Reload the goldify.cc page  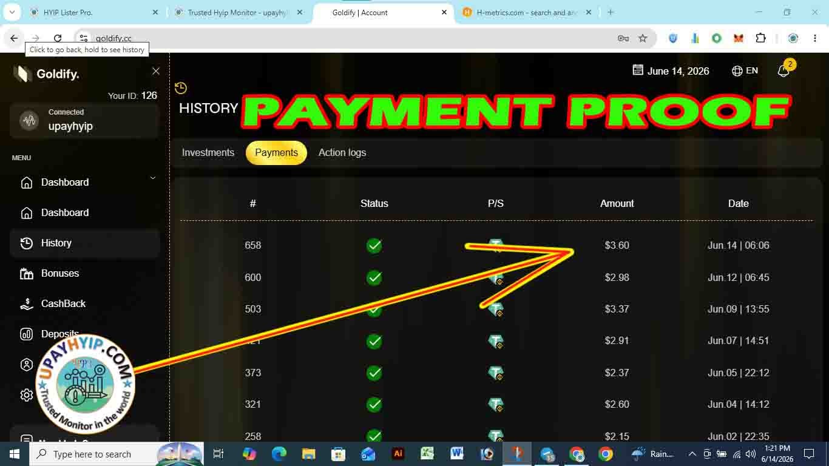[58, 38]
